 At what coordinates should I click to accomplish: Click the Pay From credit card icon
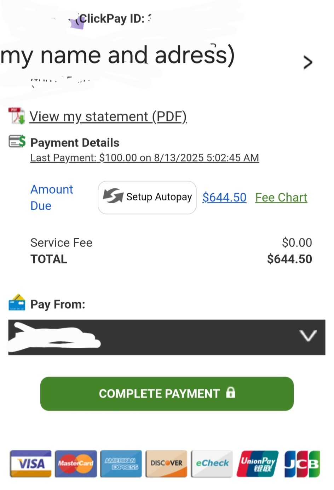[17, 303]
